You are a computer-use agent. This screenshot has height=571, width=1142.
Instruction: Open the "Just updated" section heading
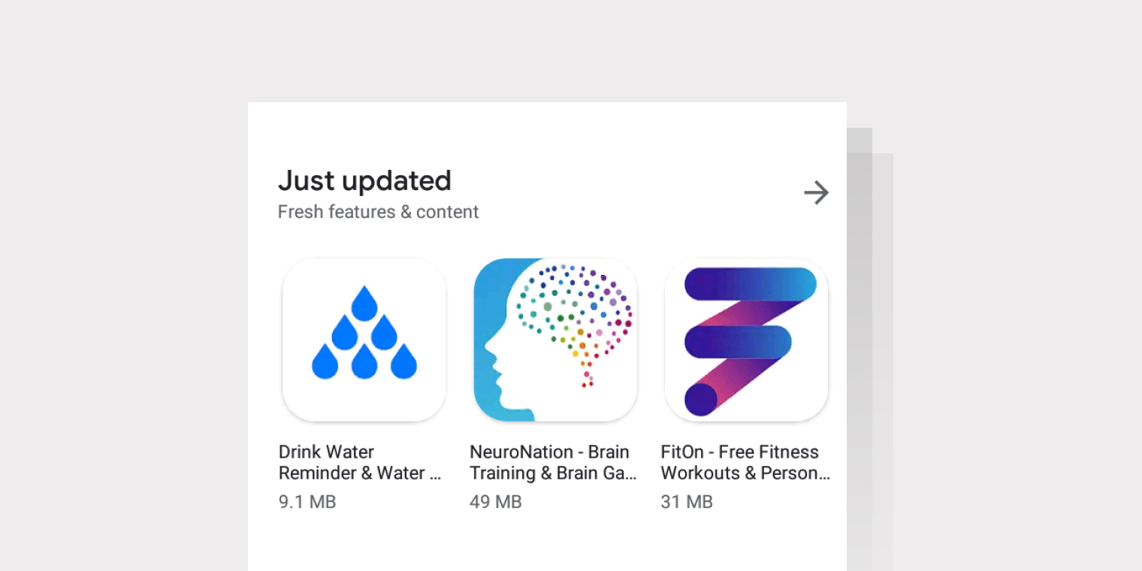pos(365,180)
